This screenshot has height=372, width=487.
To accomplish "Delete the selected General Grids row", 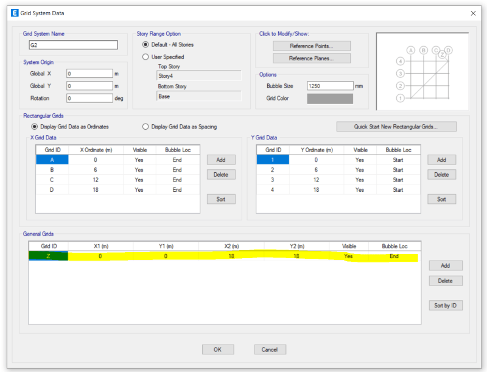I will (x=446, y=281).
